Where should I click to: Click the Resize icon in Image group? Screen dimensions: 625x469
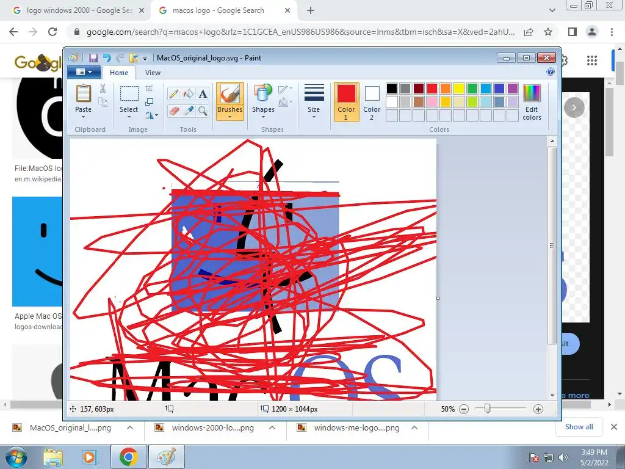[150, 102]
